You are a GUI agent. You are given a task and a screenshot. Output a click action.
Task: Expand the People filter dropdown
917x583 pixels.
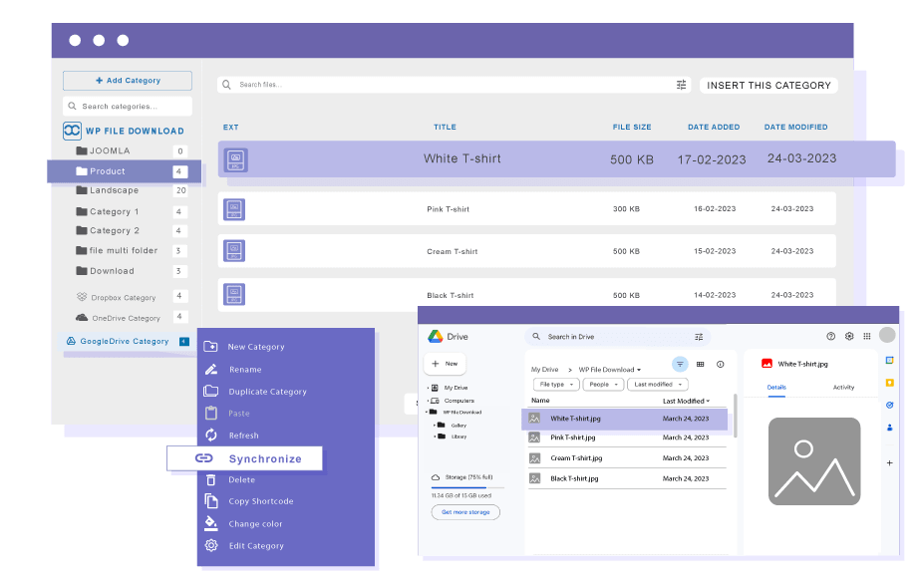(603, 384)
